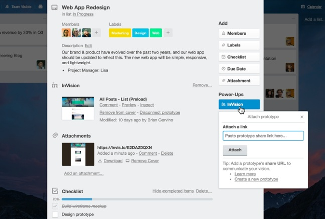Click briefcase icon next to Team Visible
This screenshot has height=219, width=325.
[41, 7]
